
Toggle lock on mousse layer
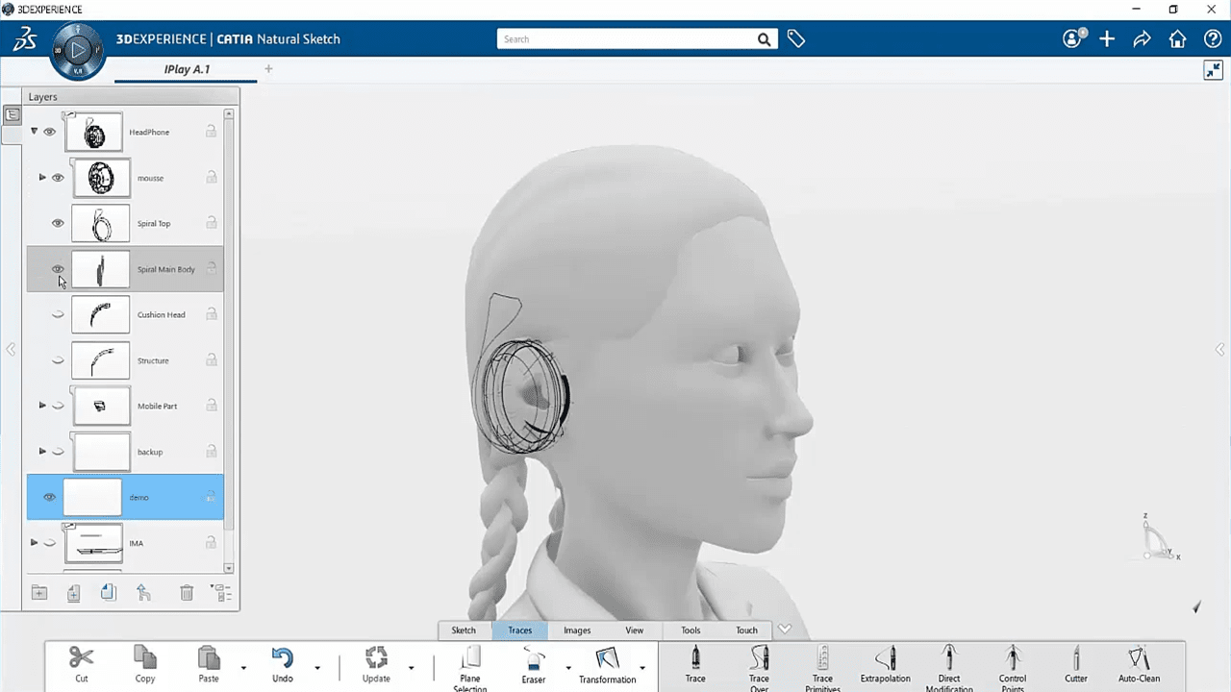click(211, 178)
